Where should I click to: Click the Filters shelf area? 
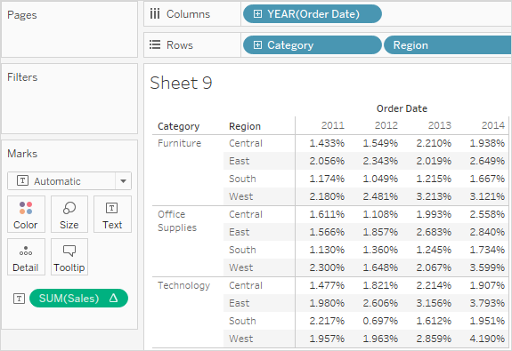(x=69, y=99)
